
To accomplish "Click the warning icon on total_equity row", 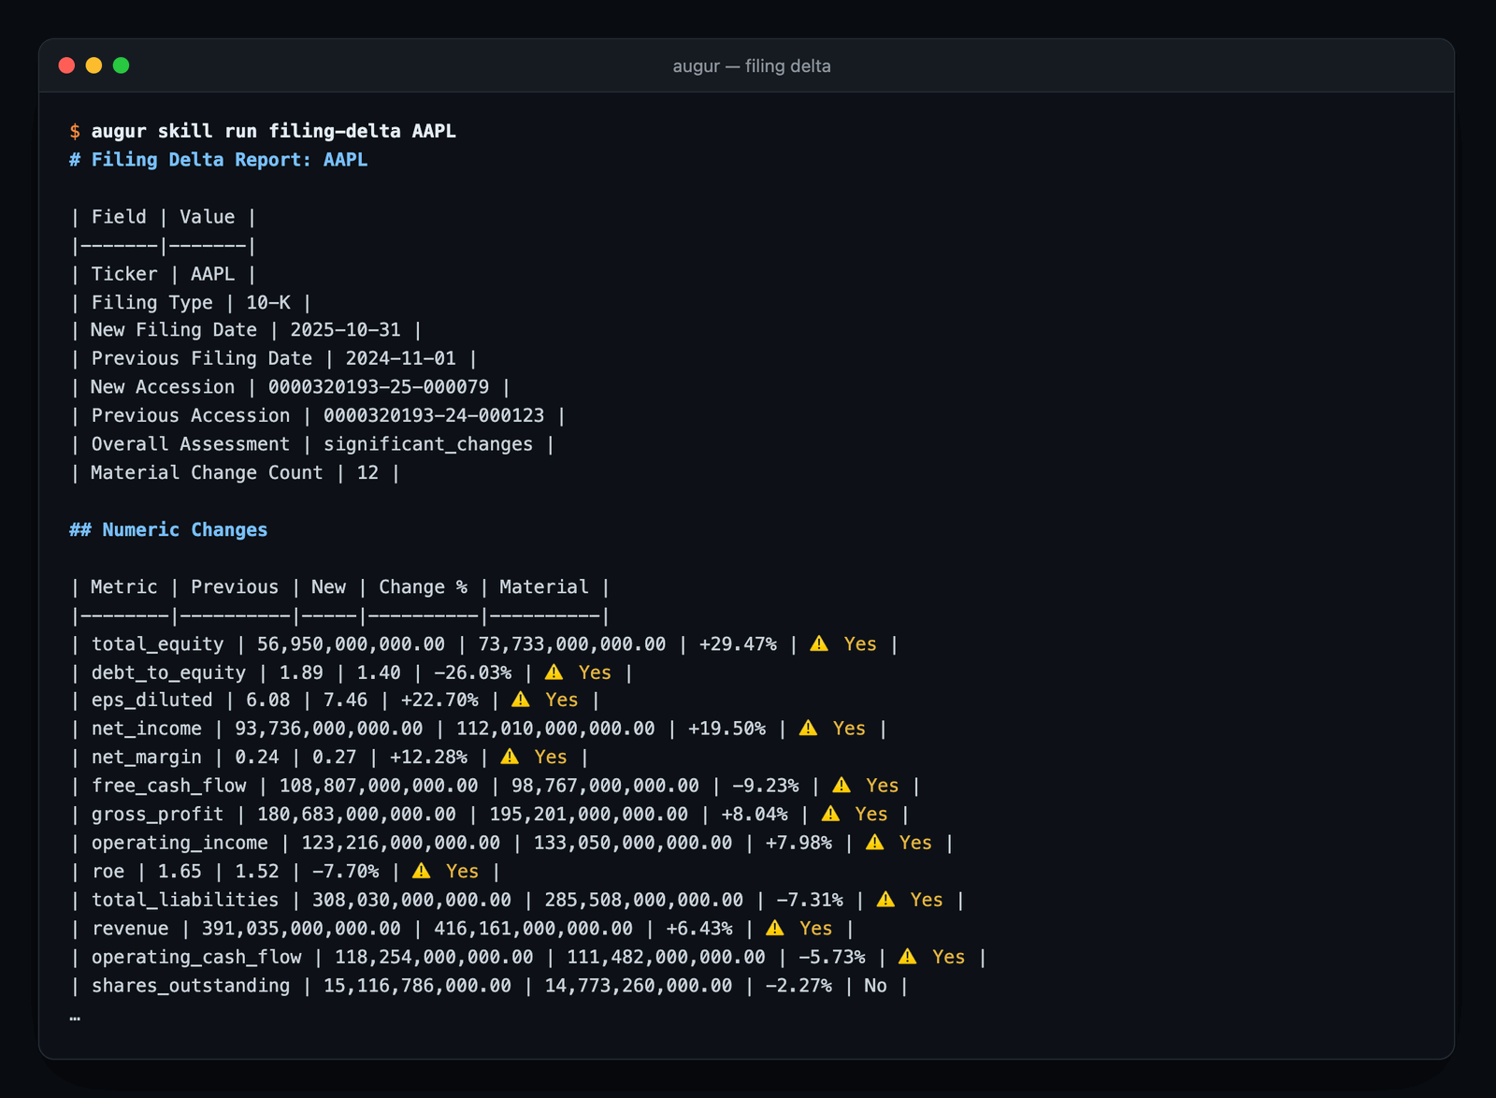I will (819, 643).
